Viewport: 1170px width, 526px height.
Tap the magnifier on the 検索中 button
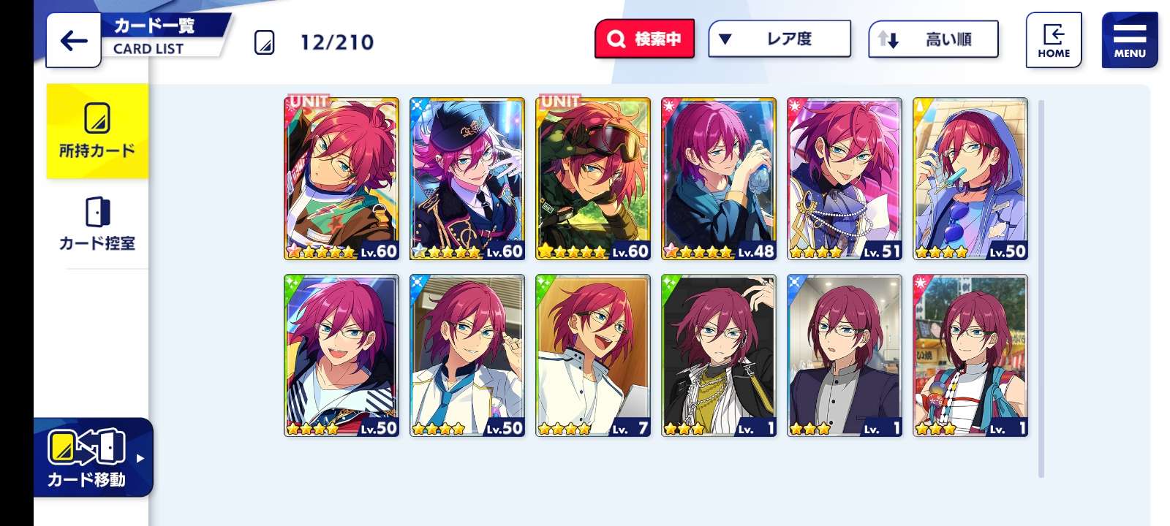pos(616,39)
